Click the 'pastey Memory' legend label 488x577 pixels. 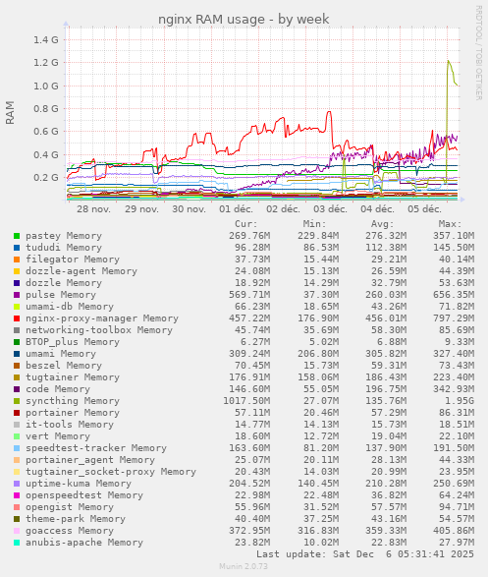(x=64, y=236)
